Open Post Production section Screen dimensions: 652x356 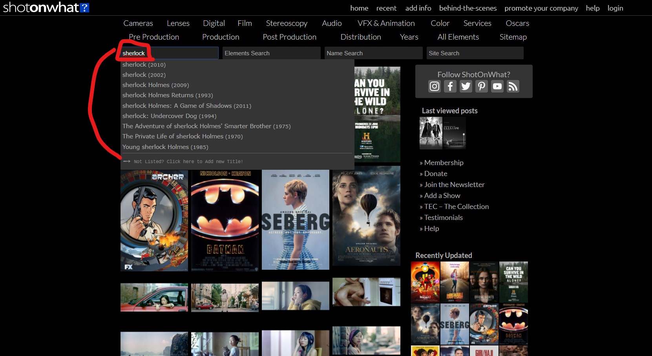click(x=289, y=37)
